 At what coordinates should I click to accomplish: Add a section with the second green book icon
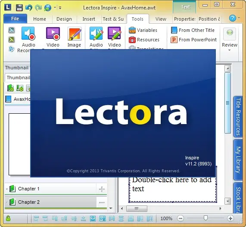click(x=20, y=88)
